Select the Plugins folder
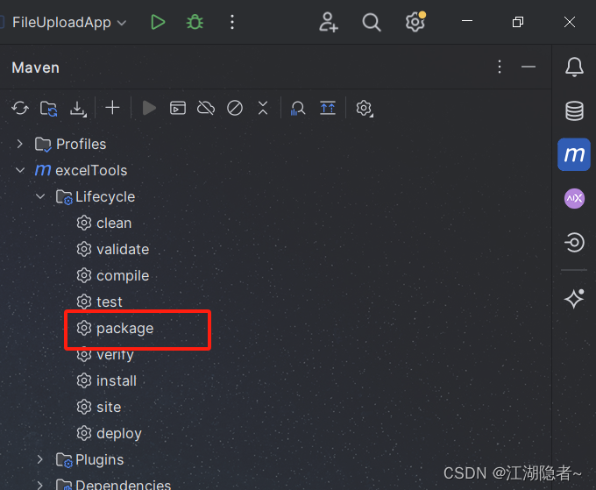Image resolution: width=596 pixels, height=490 pixels. pos(89,459)
